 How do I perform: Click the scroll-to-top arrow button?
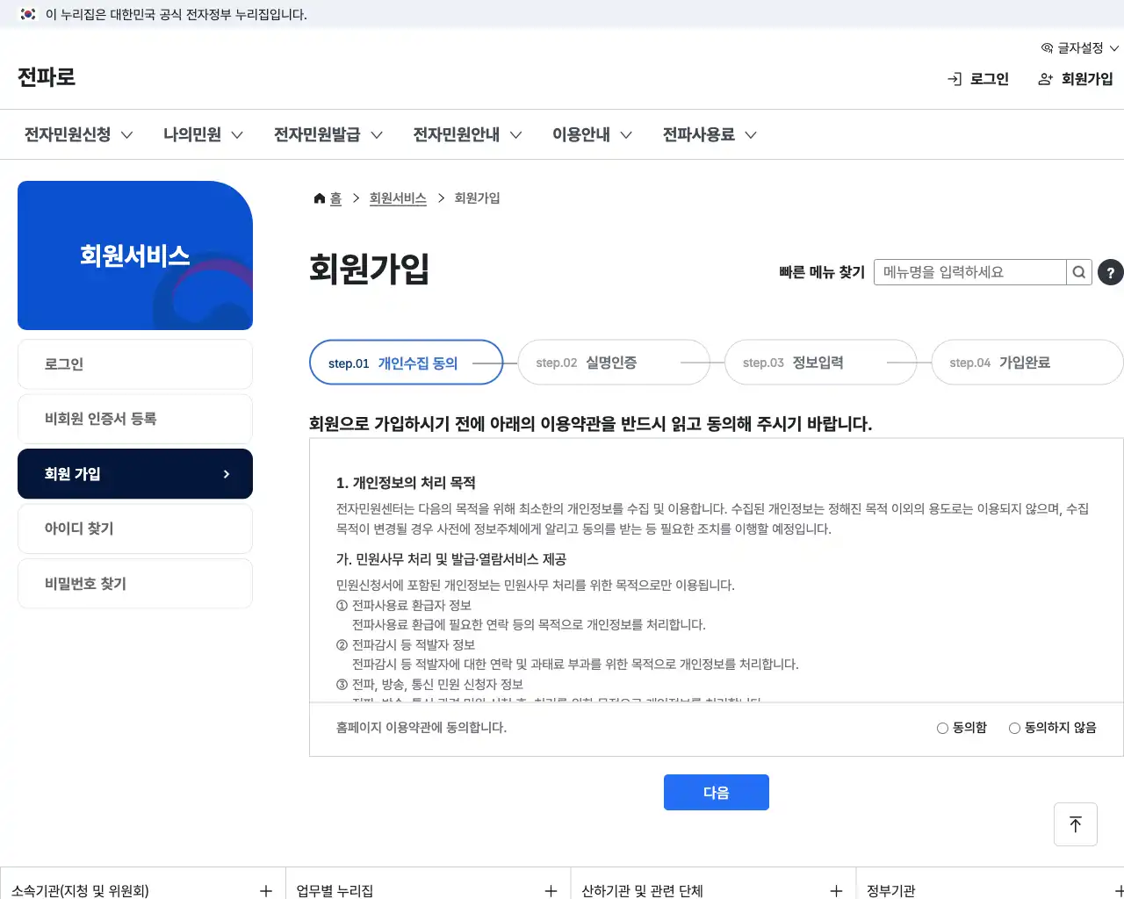[1076, 824]
